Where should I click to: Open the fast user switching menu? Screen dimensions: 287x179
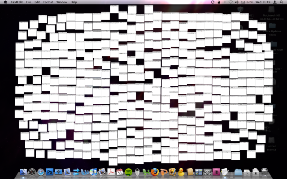pos(275,2)
